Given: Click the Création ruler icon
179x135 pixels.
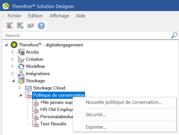Looking at the screenshot, I should 21,59.
